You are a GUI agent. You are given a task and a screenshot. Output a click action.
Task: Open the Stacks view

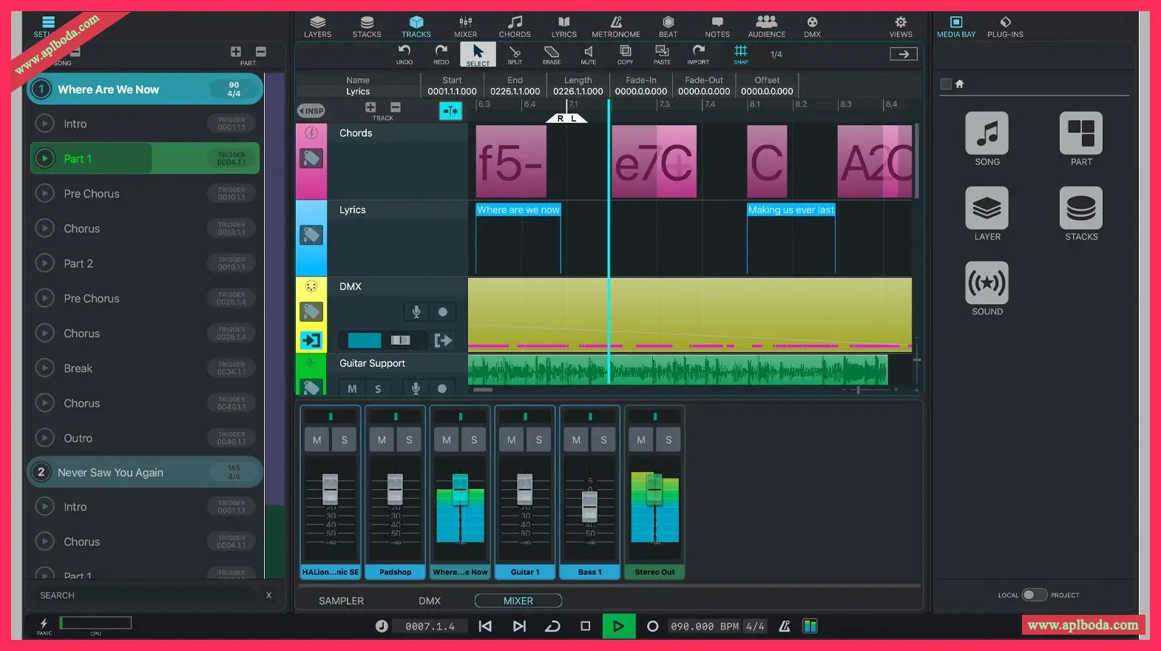367,27
